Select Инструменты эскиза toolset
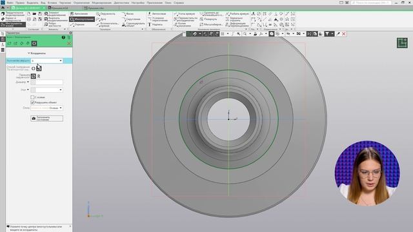The height and width of the screenshot is (232, 413). pos(13,24)
